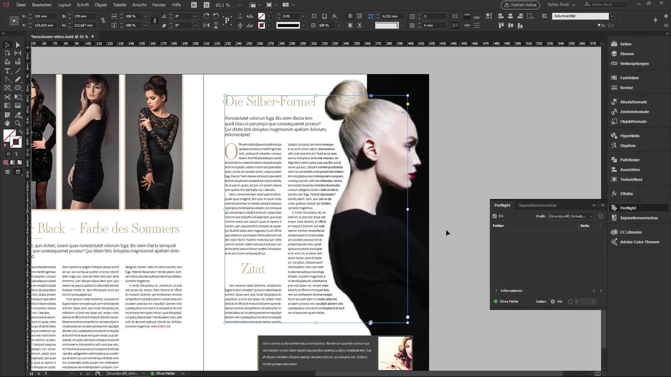This screenshot has width=671, height=377.
Task: Switch to normal view mode
Action: (x=7, y=172)
